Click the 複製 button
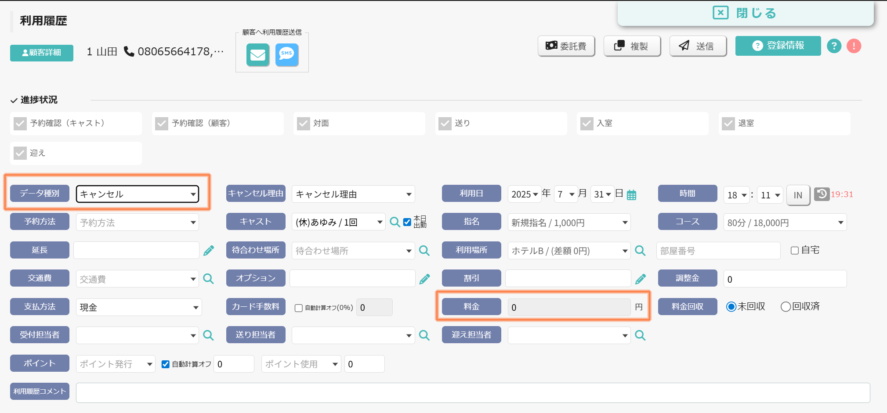 [x=632, y=46]
